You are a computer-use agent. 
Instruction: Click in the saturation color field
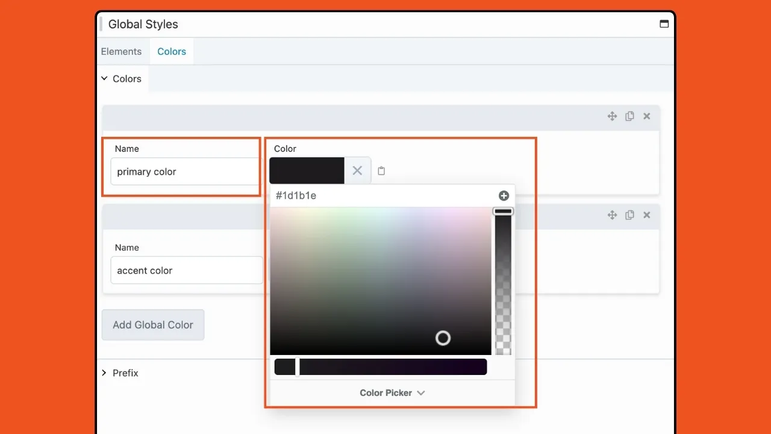[x=381, y=281]
